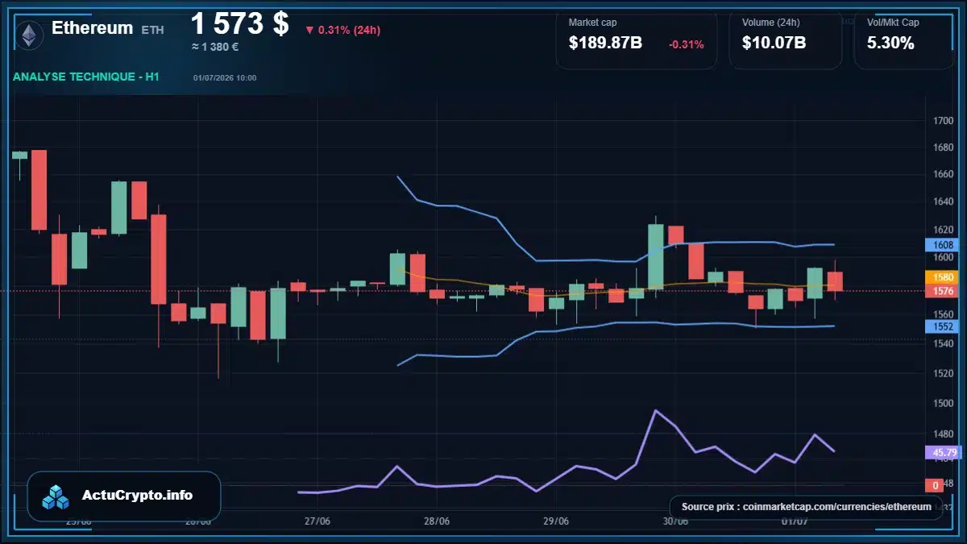Screen dimensions: 967x544
Task: Open the coinmarketcap.com source link
Action: point(806,507)
